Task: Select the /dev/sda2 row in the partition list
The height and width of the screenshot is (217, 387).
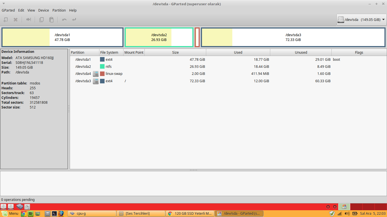Action: pyautogui.click(x=228, y=67)
